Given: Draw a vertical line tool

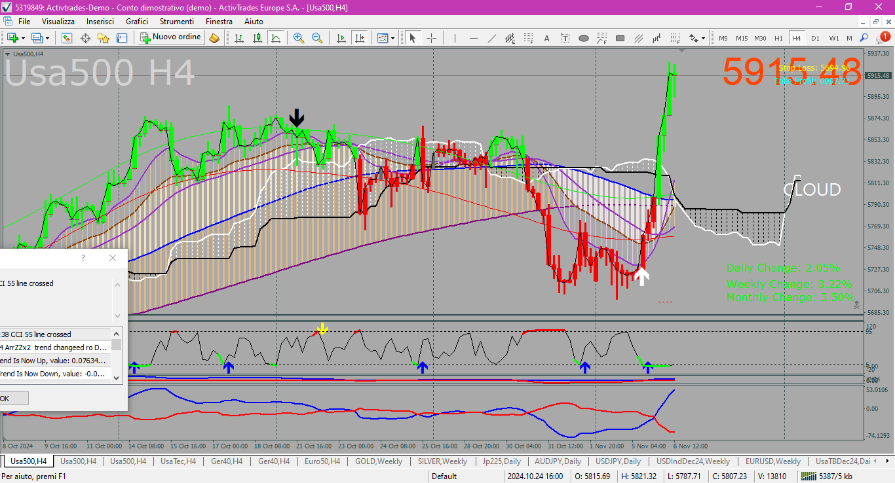Looking at the screenshot, I should (x=455, y=38).
